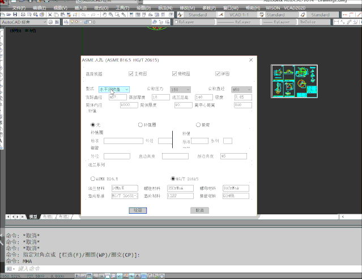This screenshot has width=362, height=279.
Task: Toggle the 详图 checkbox
Action: (x=218, y=74)
